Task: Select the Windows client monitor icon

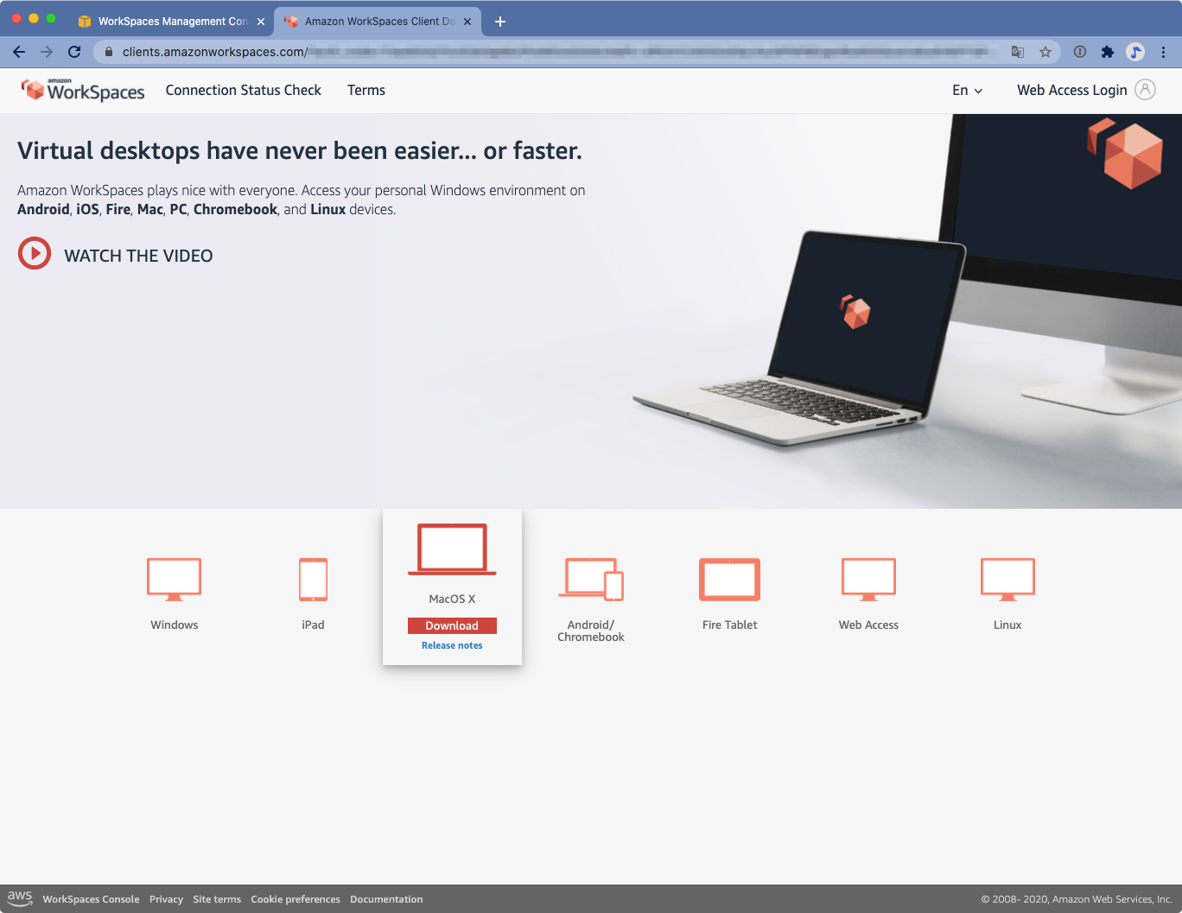Action: point(175,580)
